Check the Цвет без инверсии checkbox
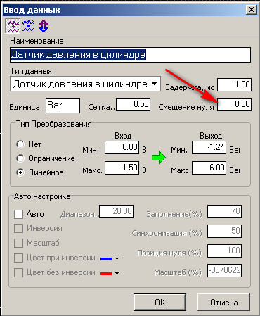 [18, 273]
